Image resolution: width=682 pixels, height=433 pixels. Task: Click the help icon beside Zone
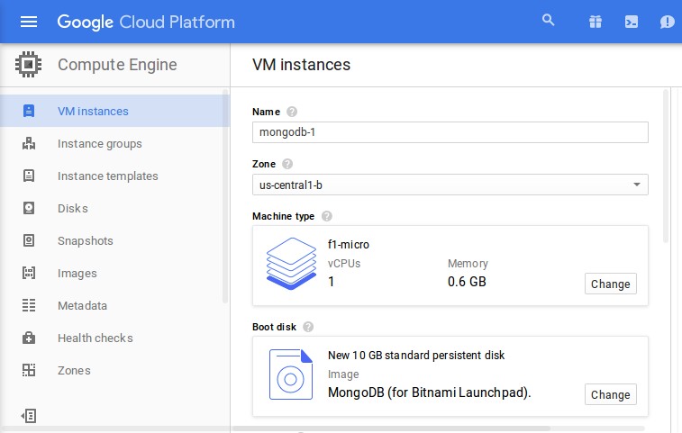tap(287, 164)
